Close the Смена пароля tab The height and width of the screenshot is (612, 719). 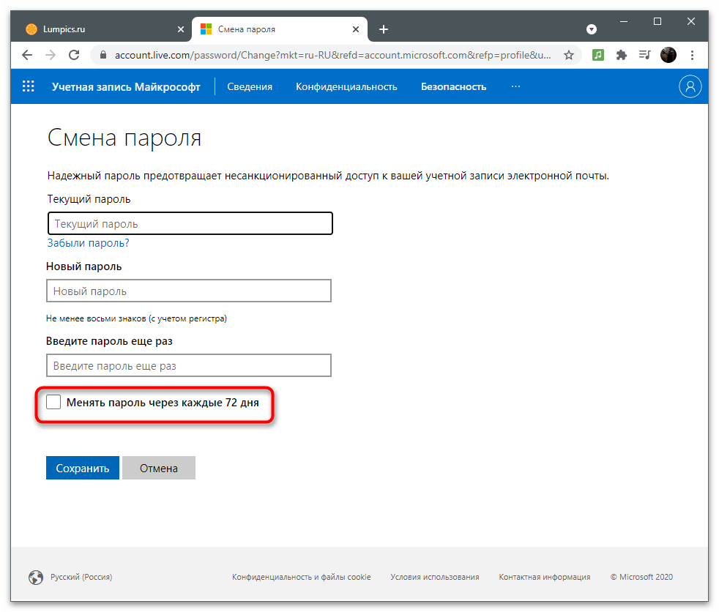355,29
